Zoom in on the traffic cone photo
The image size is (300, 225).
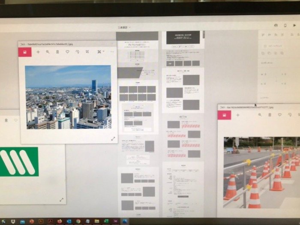tap(260, 115)
